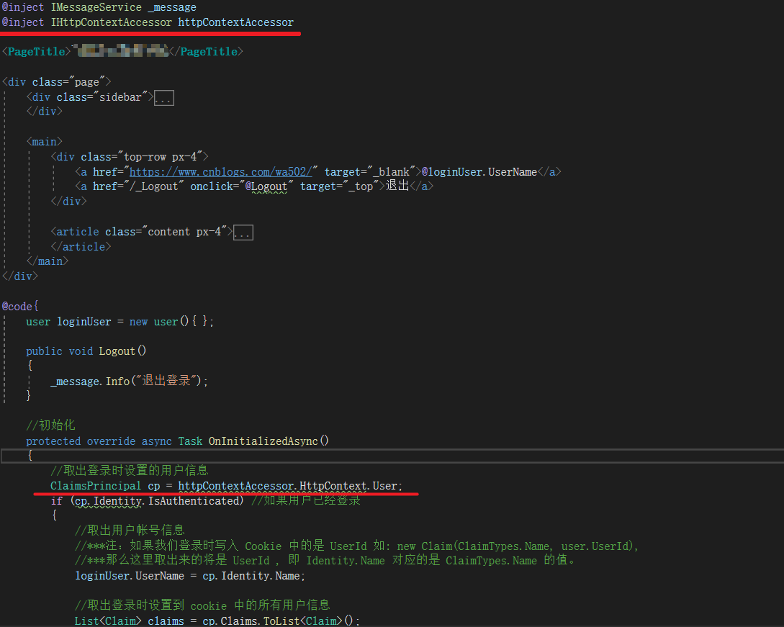Click the 退出 link text
This screenshot has height=627, width=784.
click(397, 186)
